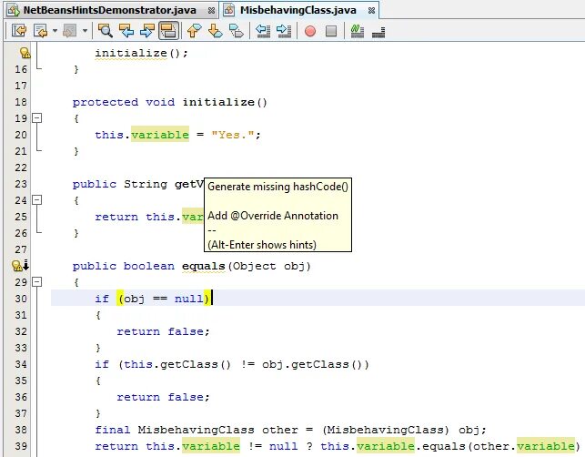Screen dimensions: 585x457
Task: Toggle Highlight Search button
Action: point(168,31)
